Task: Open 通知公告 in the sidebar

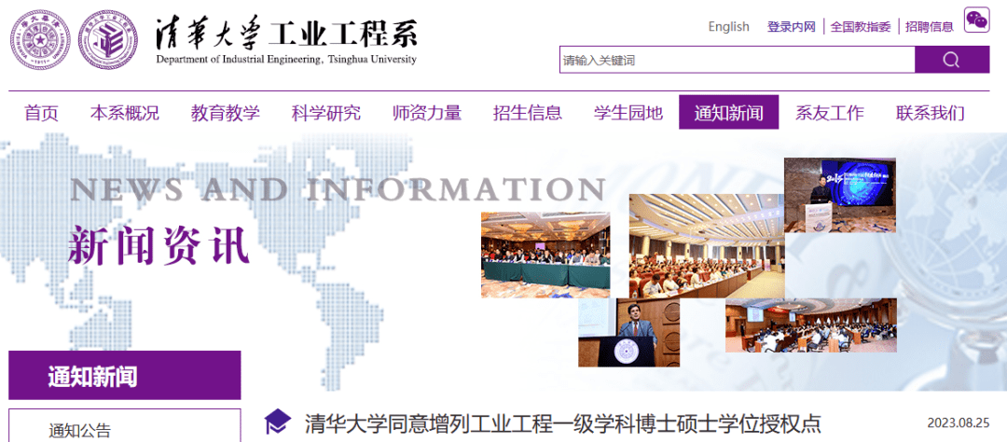Action: pos(79,430)
